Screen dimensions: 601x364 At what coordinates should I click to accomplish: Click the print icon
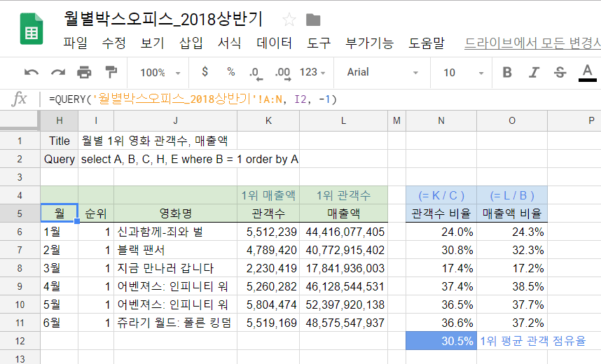pyautogui.click(x=85, y=72)
